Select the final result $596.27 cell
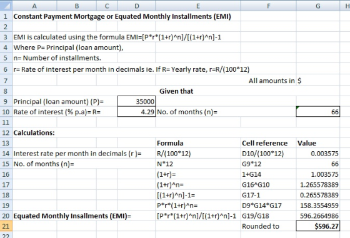 [x=318, y=226]
